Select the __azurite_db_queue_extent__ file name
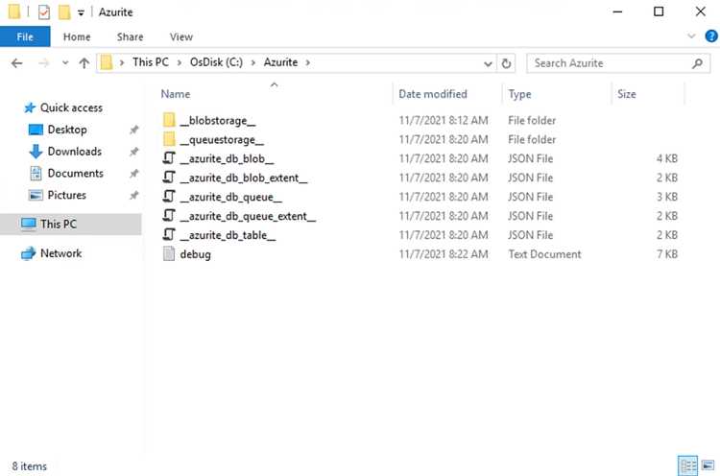Screen dimensions: 720x476 [248, 216]
